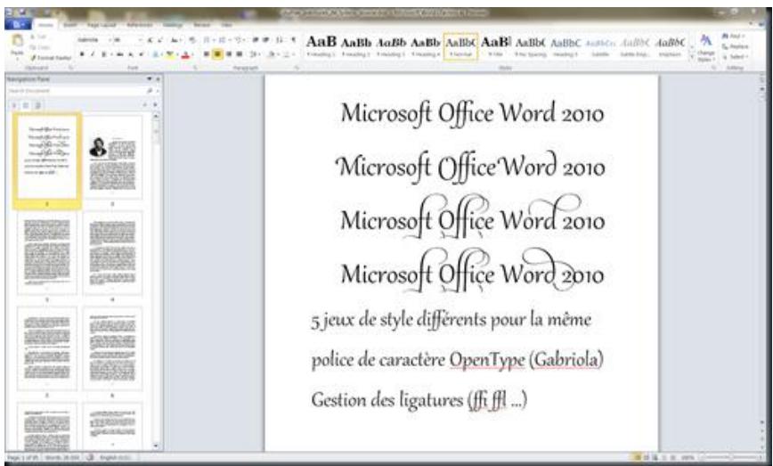Open the Change Styles menu
The width and height of the screenshot is (773, 466).
706,47
